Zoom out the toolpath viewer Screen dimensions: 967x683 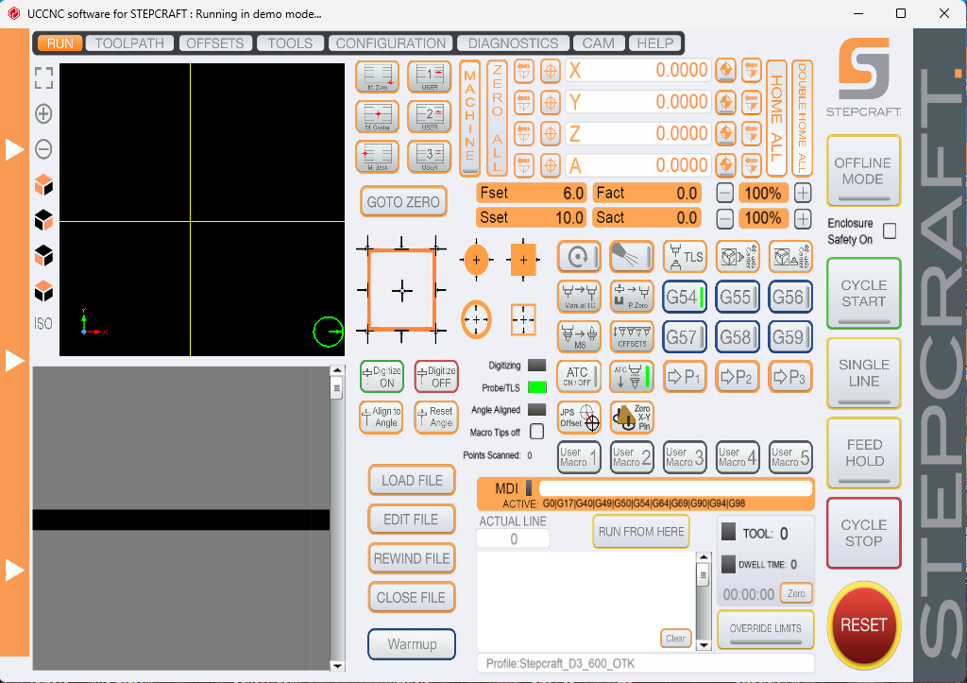(43, 148)
